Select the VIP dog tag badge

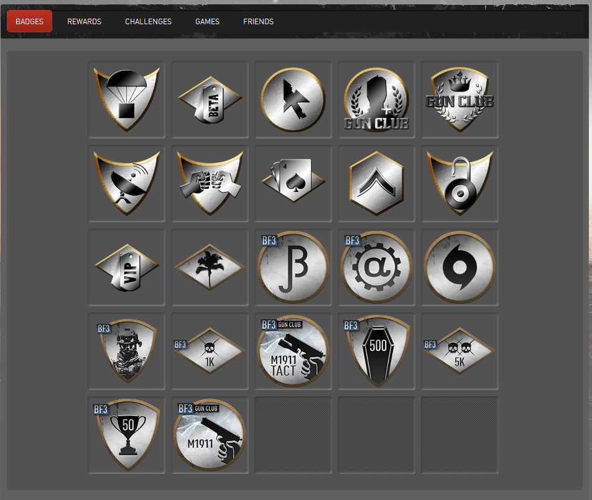click(x=126, y=267)
